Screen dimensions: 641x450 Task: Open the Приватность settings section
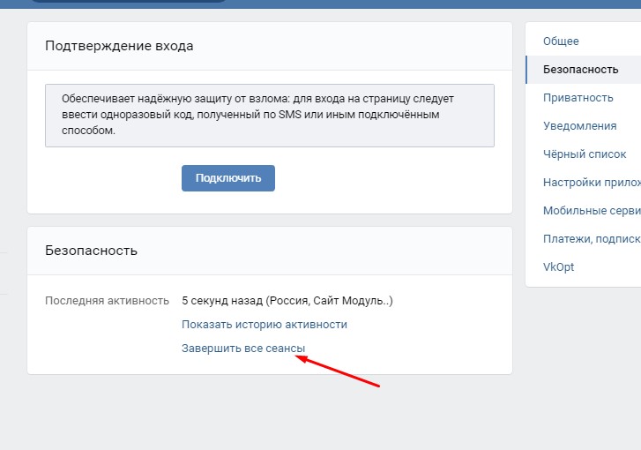pos(578,98)
